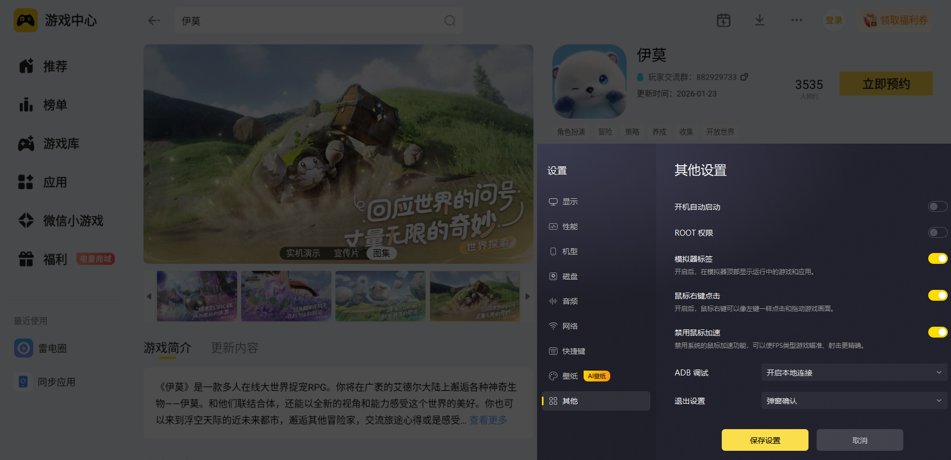This screenshot has width=951, height=460.
Task: Click the 电量商城 badge
Action: 95,259
